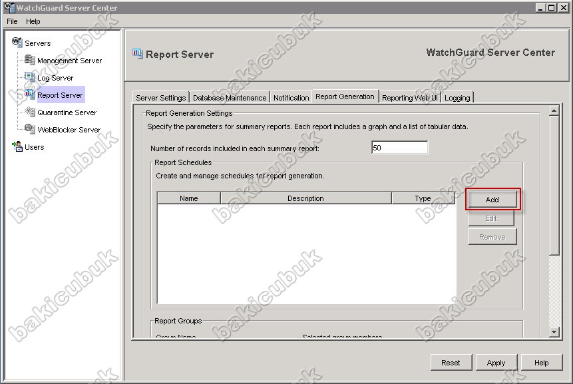
Task: Click the scrollbar down arrow
Action: pyautogui.click(x=554, y=331)
